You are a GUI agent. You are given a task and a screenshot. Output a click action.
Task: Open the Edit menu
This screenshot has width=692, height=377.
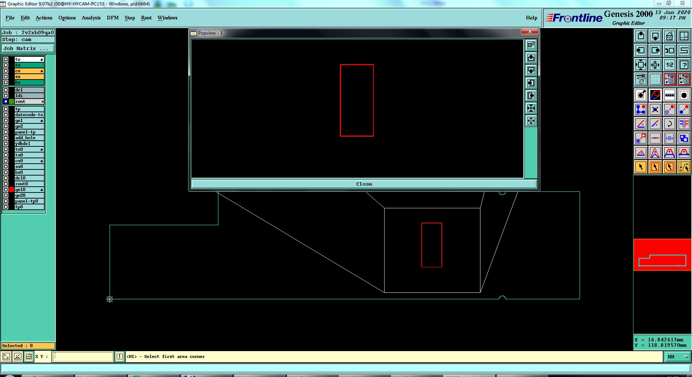click(25, 18)
